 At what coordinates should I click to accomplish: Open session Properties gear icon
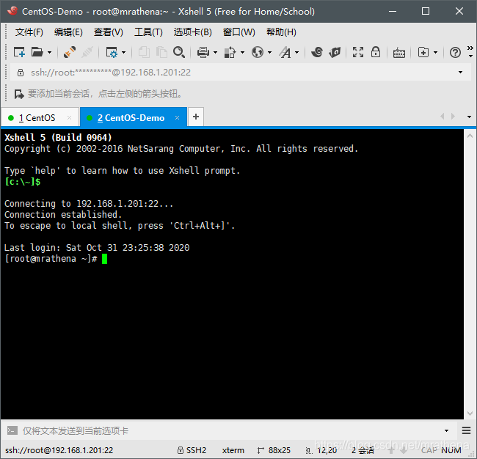coord(112,52)
